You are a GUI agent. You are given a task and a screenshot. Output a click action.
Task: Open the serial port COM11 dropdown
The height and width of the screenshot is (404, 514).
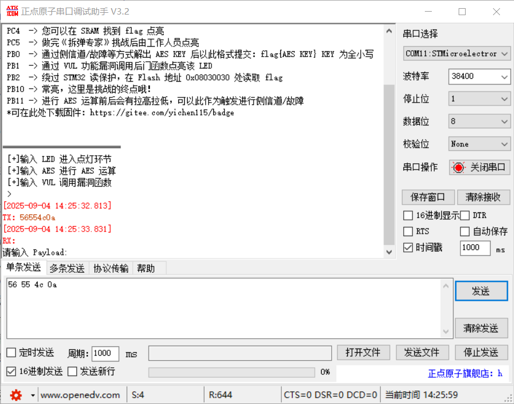coord(457,54)
